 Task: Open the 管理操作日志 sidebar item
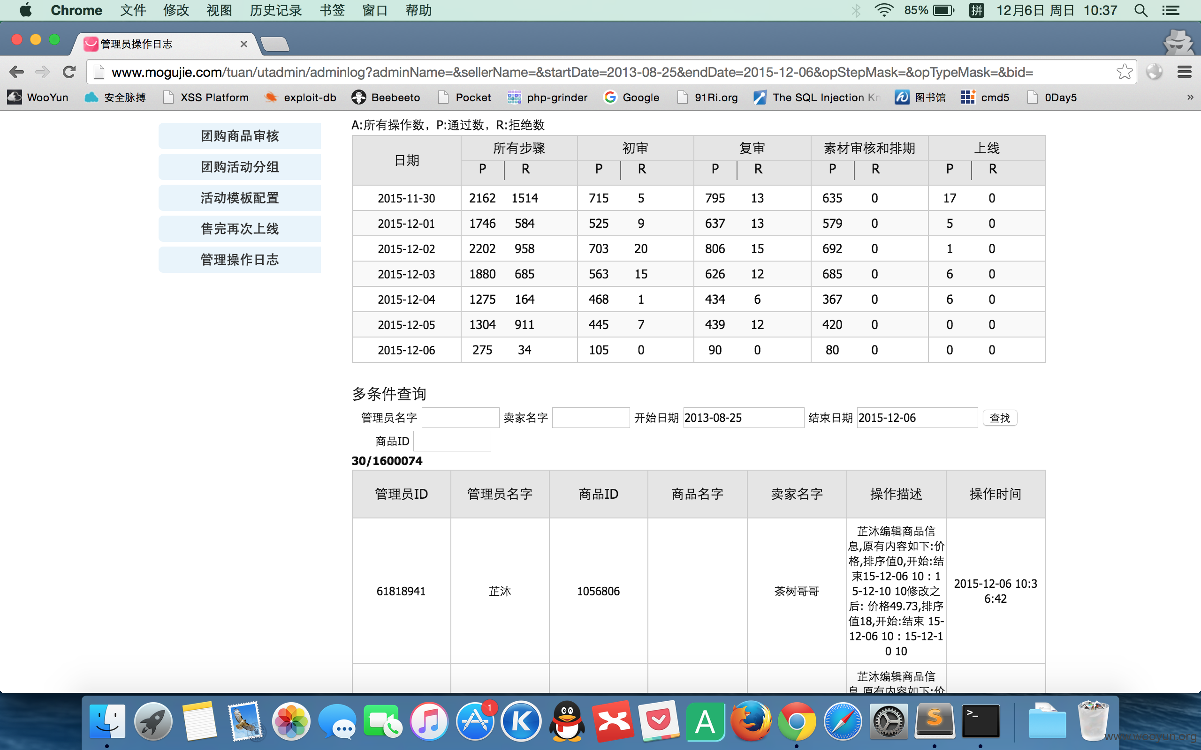240,259
